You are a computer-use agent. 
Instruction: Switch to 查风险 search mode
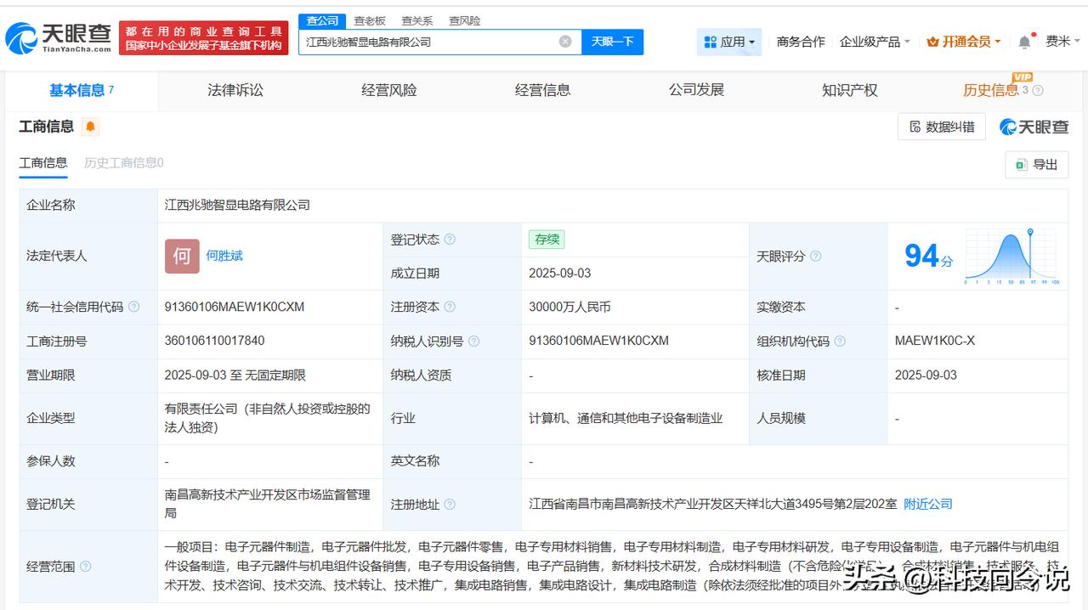pos(464,20)
